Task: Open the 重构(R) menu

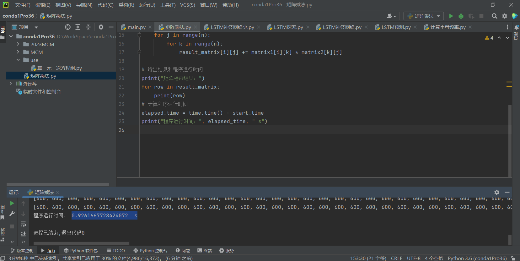Action: point(126,5)
